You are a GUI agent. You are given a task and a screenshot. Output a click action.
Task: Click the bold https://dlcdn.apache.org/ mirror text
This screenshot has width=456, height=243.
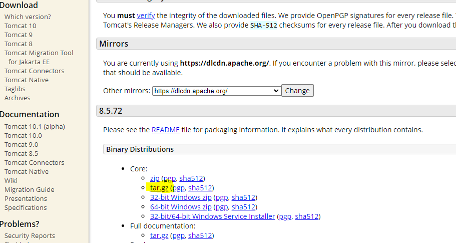(225, 63)
